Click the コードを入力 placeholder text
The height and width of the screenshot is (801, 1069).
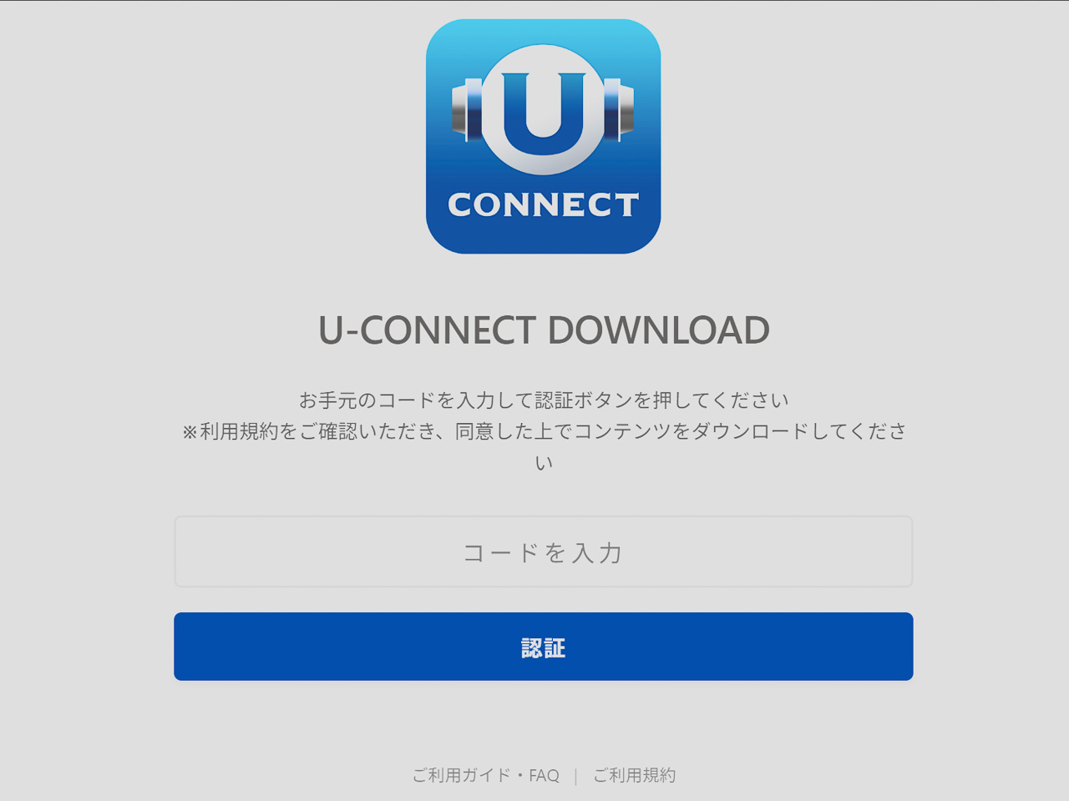tap(544, 552)
